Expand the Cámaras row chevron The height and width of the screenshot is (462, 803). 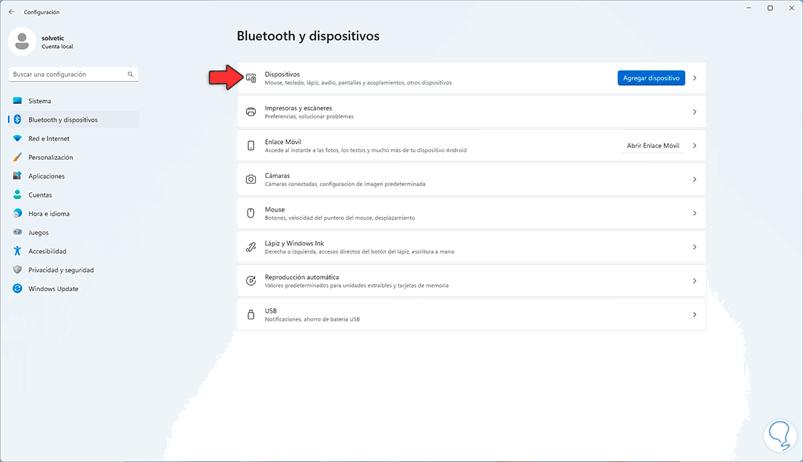(x=695, y=179)
